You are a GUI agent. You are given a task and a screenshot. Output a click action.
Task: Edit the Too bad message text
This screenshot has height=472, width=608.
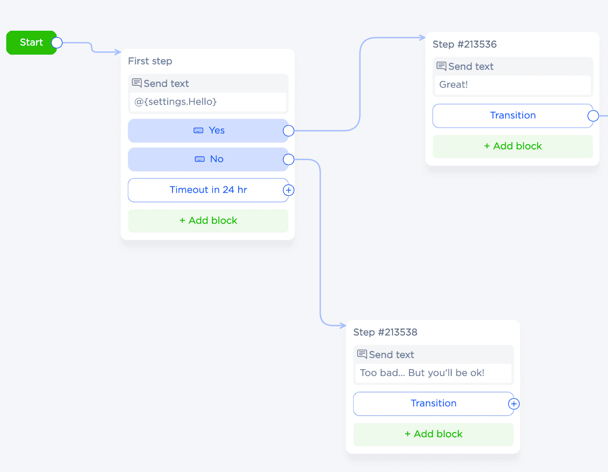(433, 373)
